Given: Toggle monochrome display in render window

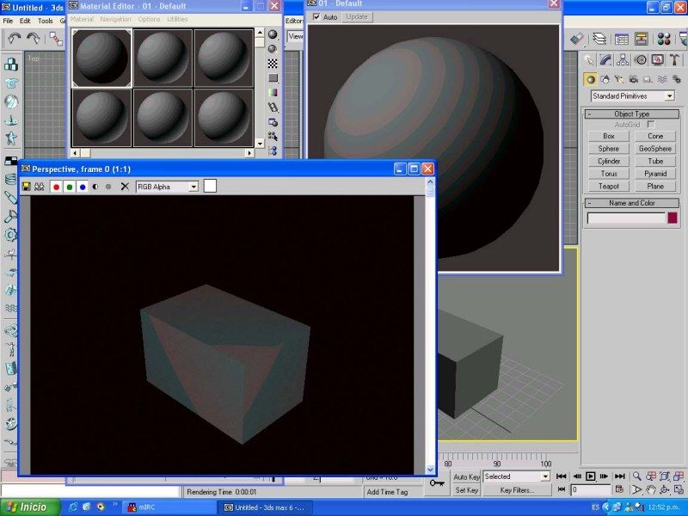Looking at the screenshot, I should pyautogui.click(x=108, y=187).
